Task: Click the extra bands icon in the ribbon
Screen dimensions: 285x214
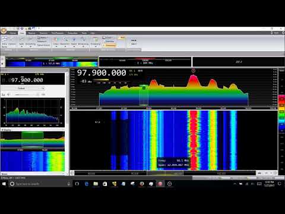Action: coord(4,42)
